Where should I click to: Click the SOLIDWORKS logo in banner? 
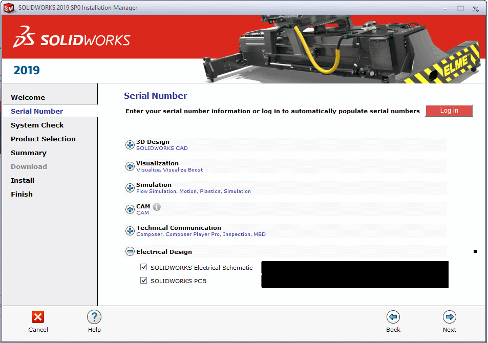click(72, 37)
